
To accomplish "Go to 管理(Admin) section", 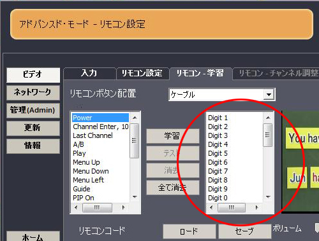I will tap(33, 111).
